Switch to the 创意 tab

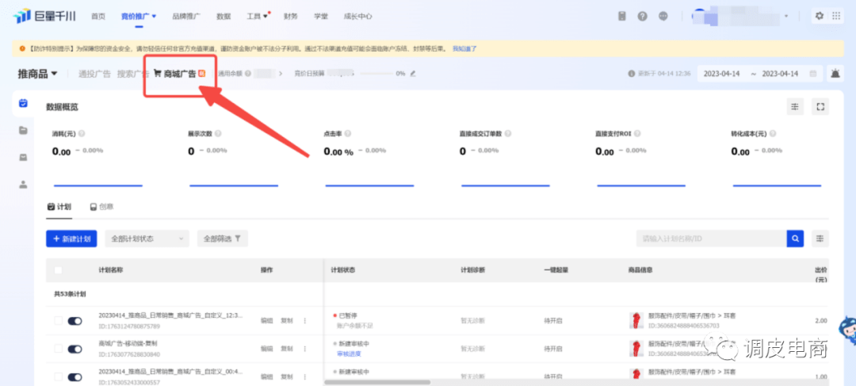point(101,207)
